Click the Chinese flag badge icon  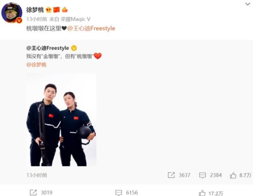click(57, 10)
